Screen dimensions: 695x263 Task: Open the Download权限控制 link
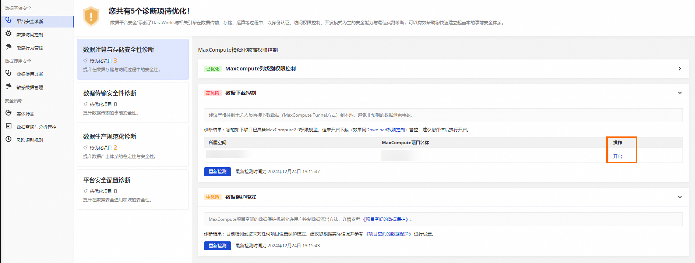(385, 130)
